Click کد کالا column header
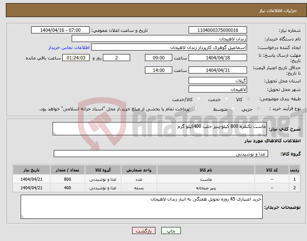 point(272,170)
